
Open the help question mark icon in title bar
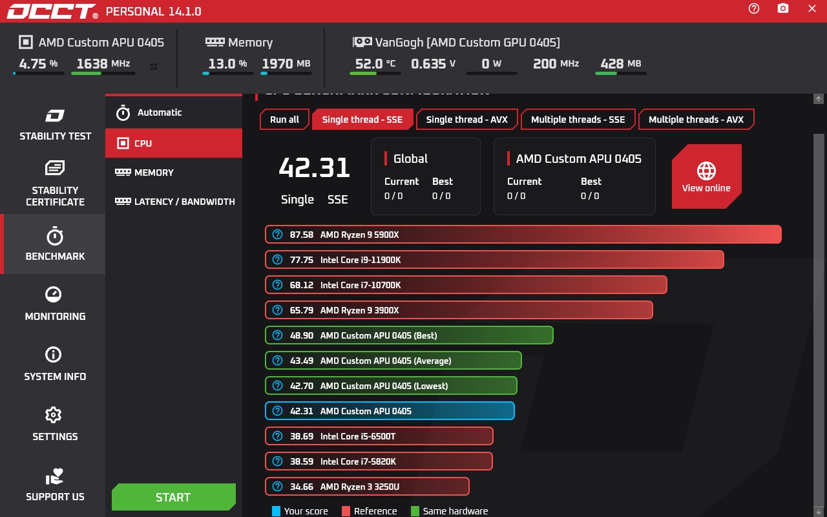coord(754,8)
